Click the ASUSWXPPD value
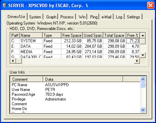This screenshot has width=156, height=123. pyautogui.click(x=57, y=85)
